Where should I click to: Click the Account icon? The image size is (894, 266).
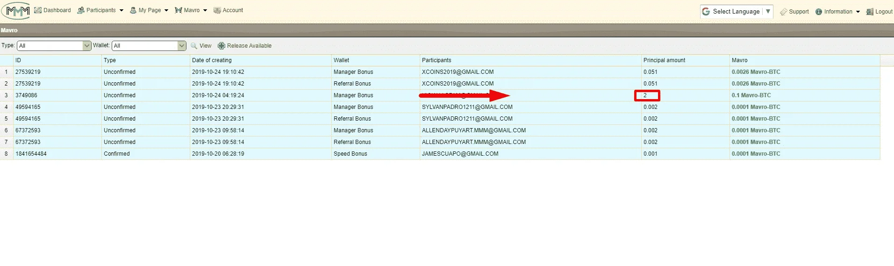pos(217,10)
